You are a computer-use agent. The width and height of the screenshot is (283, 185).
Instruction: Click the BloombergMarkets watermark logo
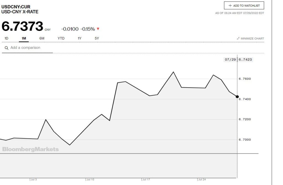point(30,149)
